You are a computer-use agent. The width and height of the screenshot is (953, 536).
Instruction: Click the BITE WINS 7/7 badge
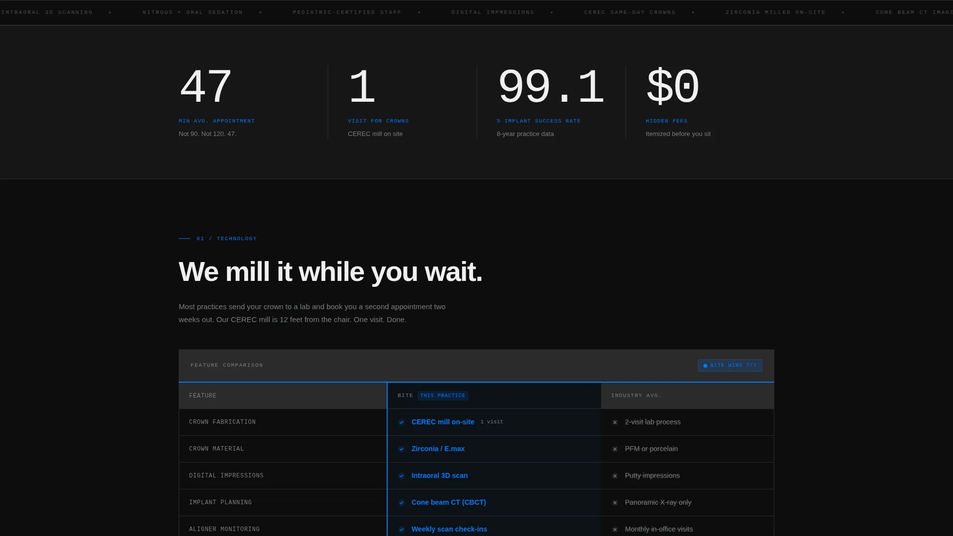coord(730,365)
